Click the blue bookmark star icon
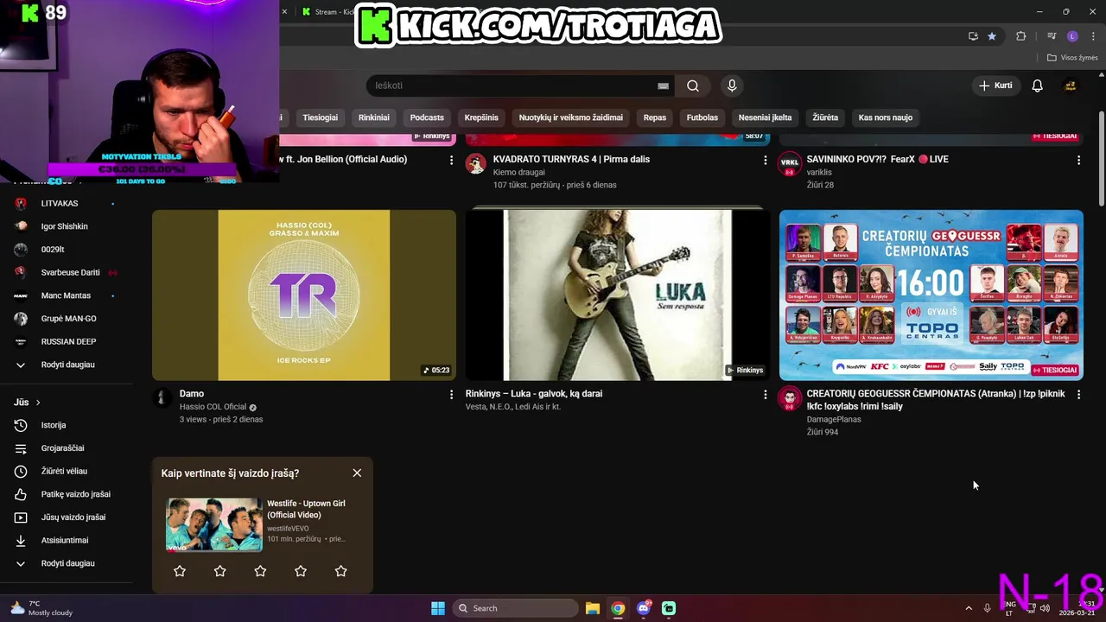1106x622 pixels. coord(992,36)
